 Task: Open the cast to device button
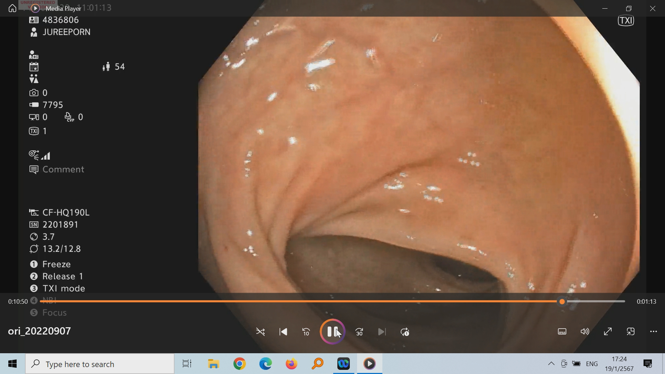click(631, 332)
